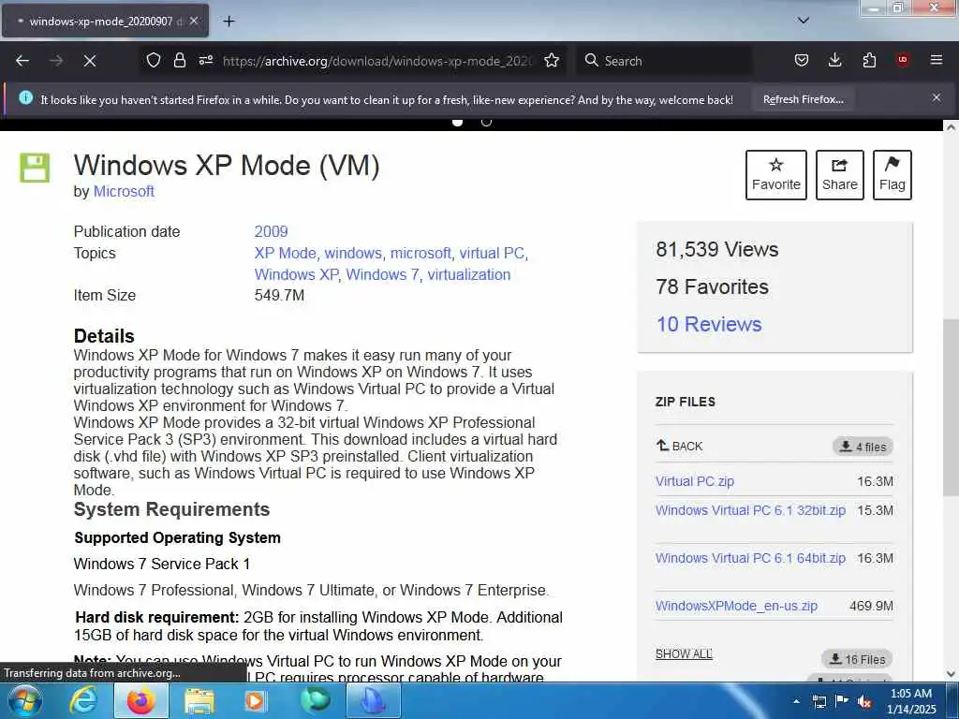Click the 81,539 Views text
The width and height of the screenshot is (959, 719).
click(x=716, y=249)
